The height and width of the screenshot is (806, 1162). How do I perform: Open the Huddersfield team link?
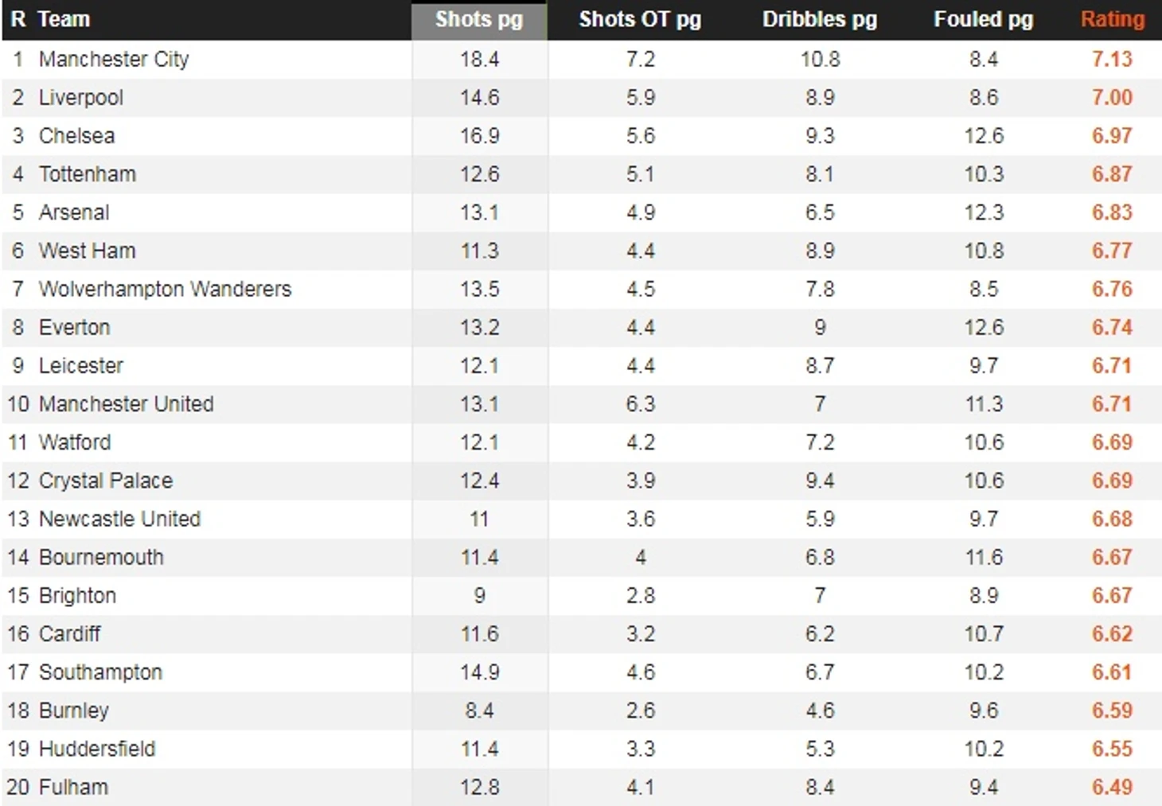(x=97, y=749)
